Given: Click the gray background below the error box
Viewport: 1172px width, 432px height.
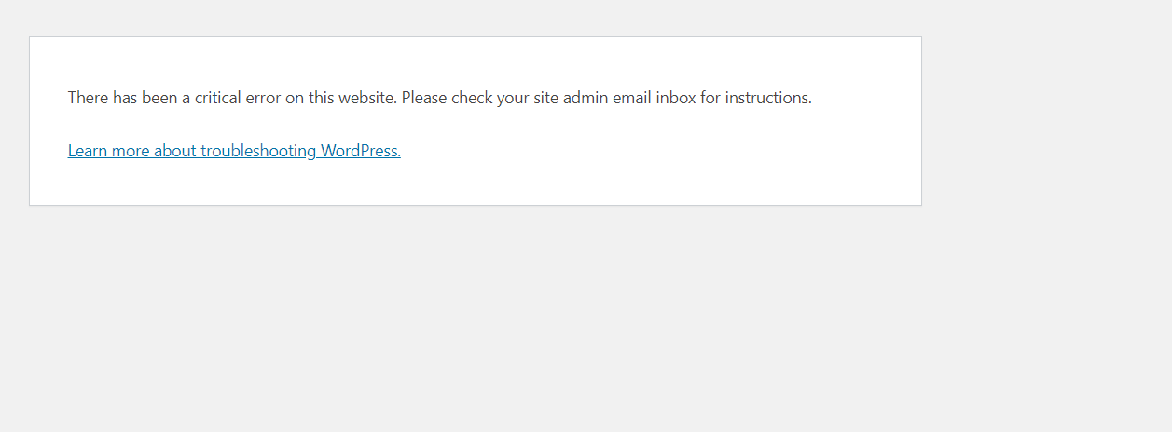Looking at the screenshot, I should [x=466, y=326].
